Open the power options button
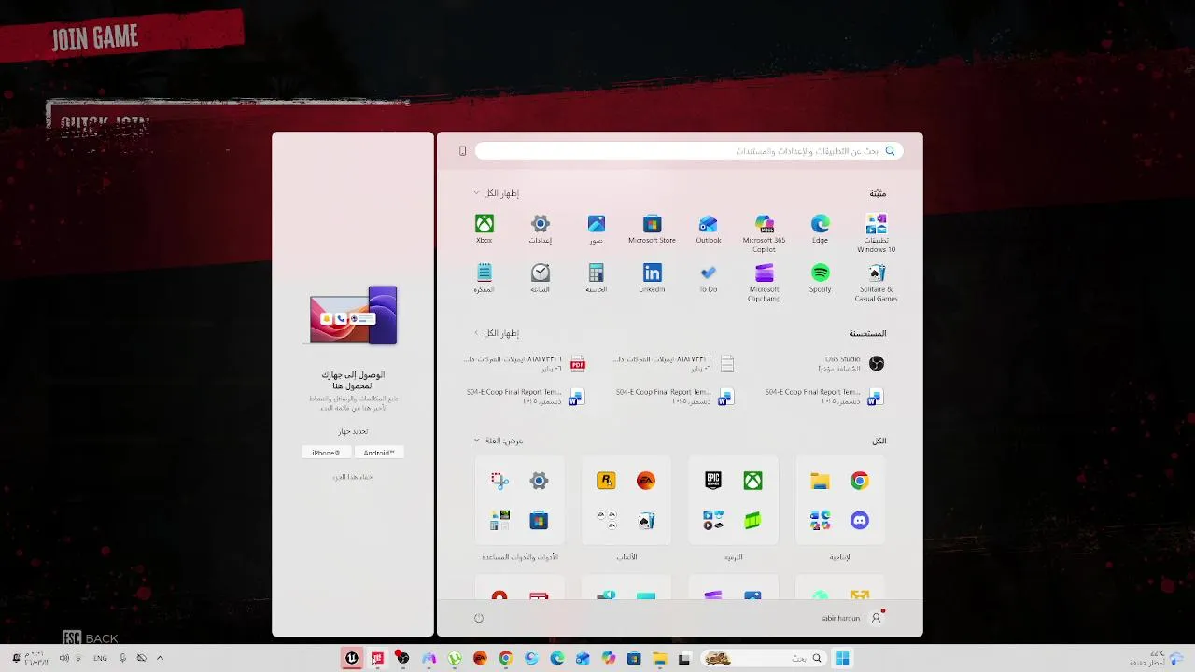This screenshot has height=672, width=1195. coord(479,618)
